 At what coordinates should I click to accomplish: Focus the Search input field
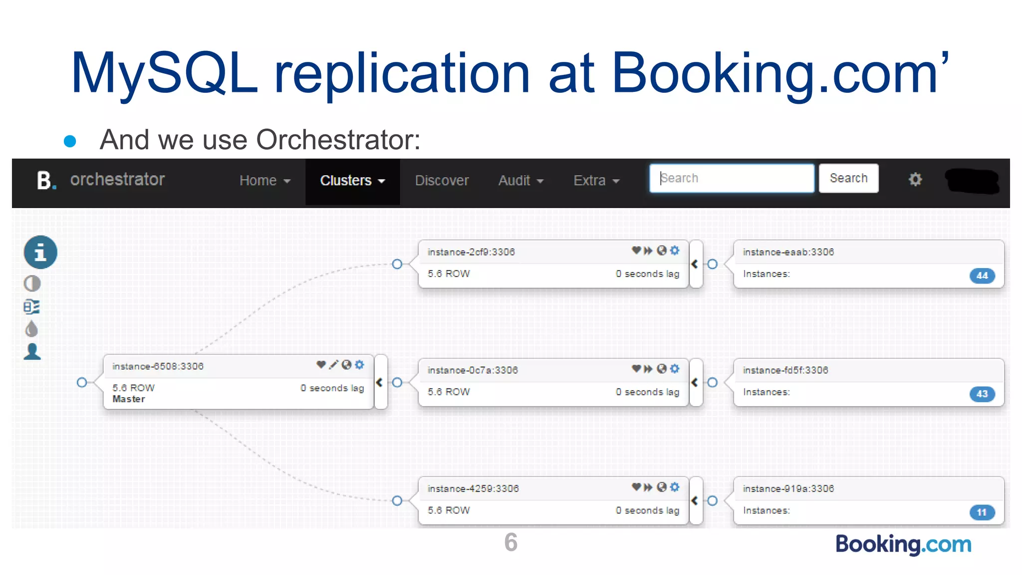[731, 178]
